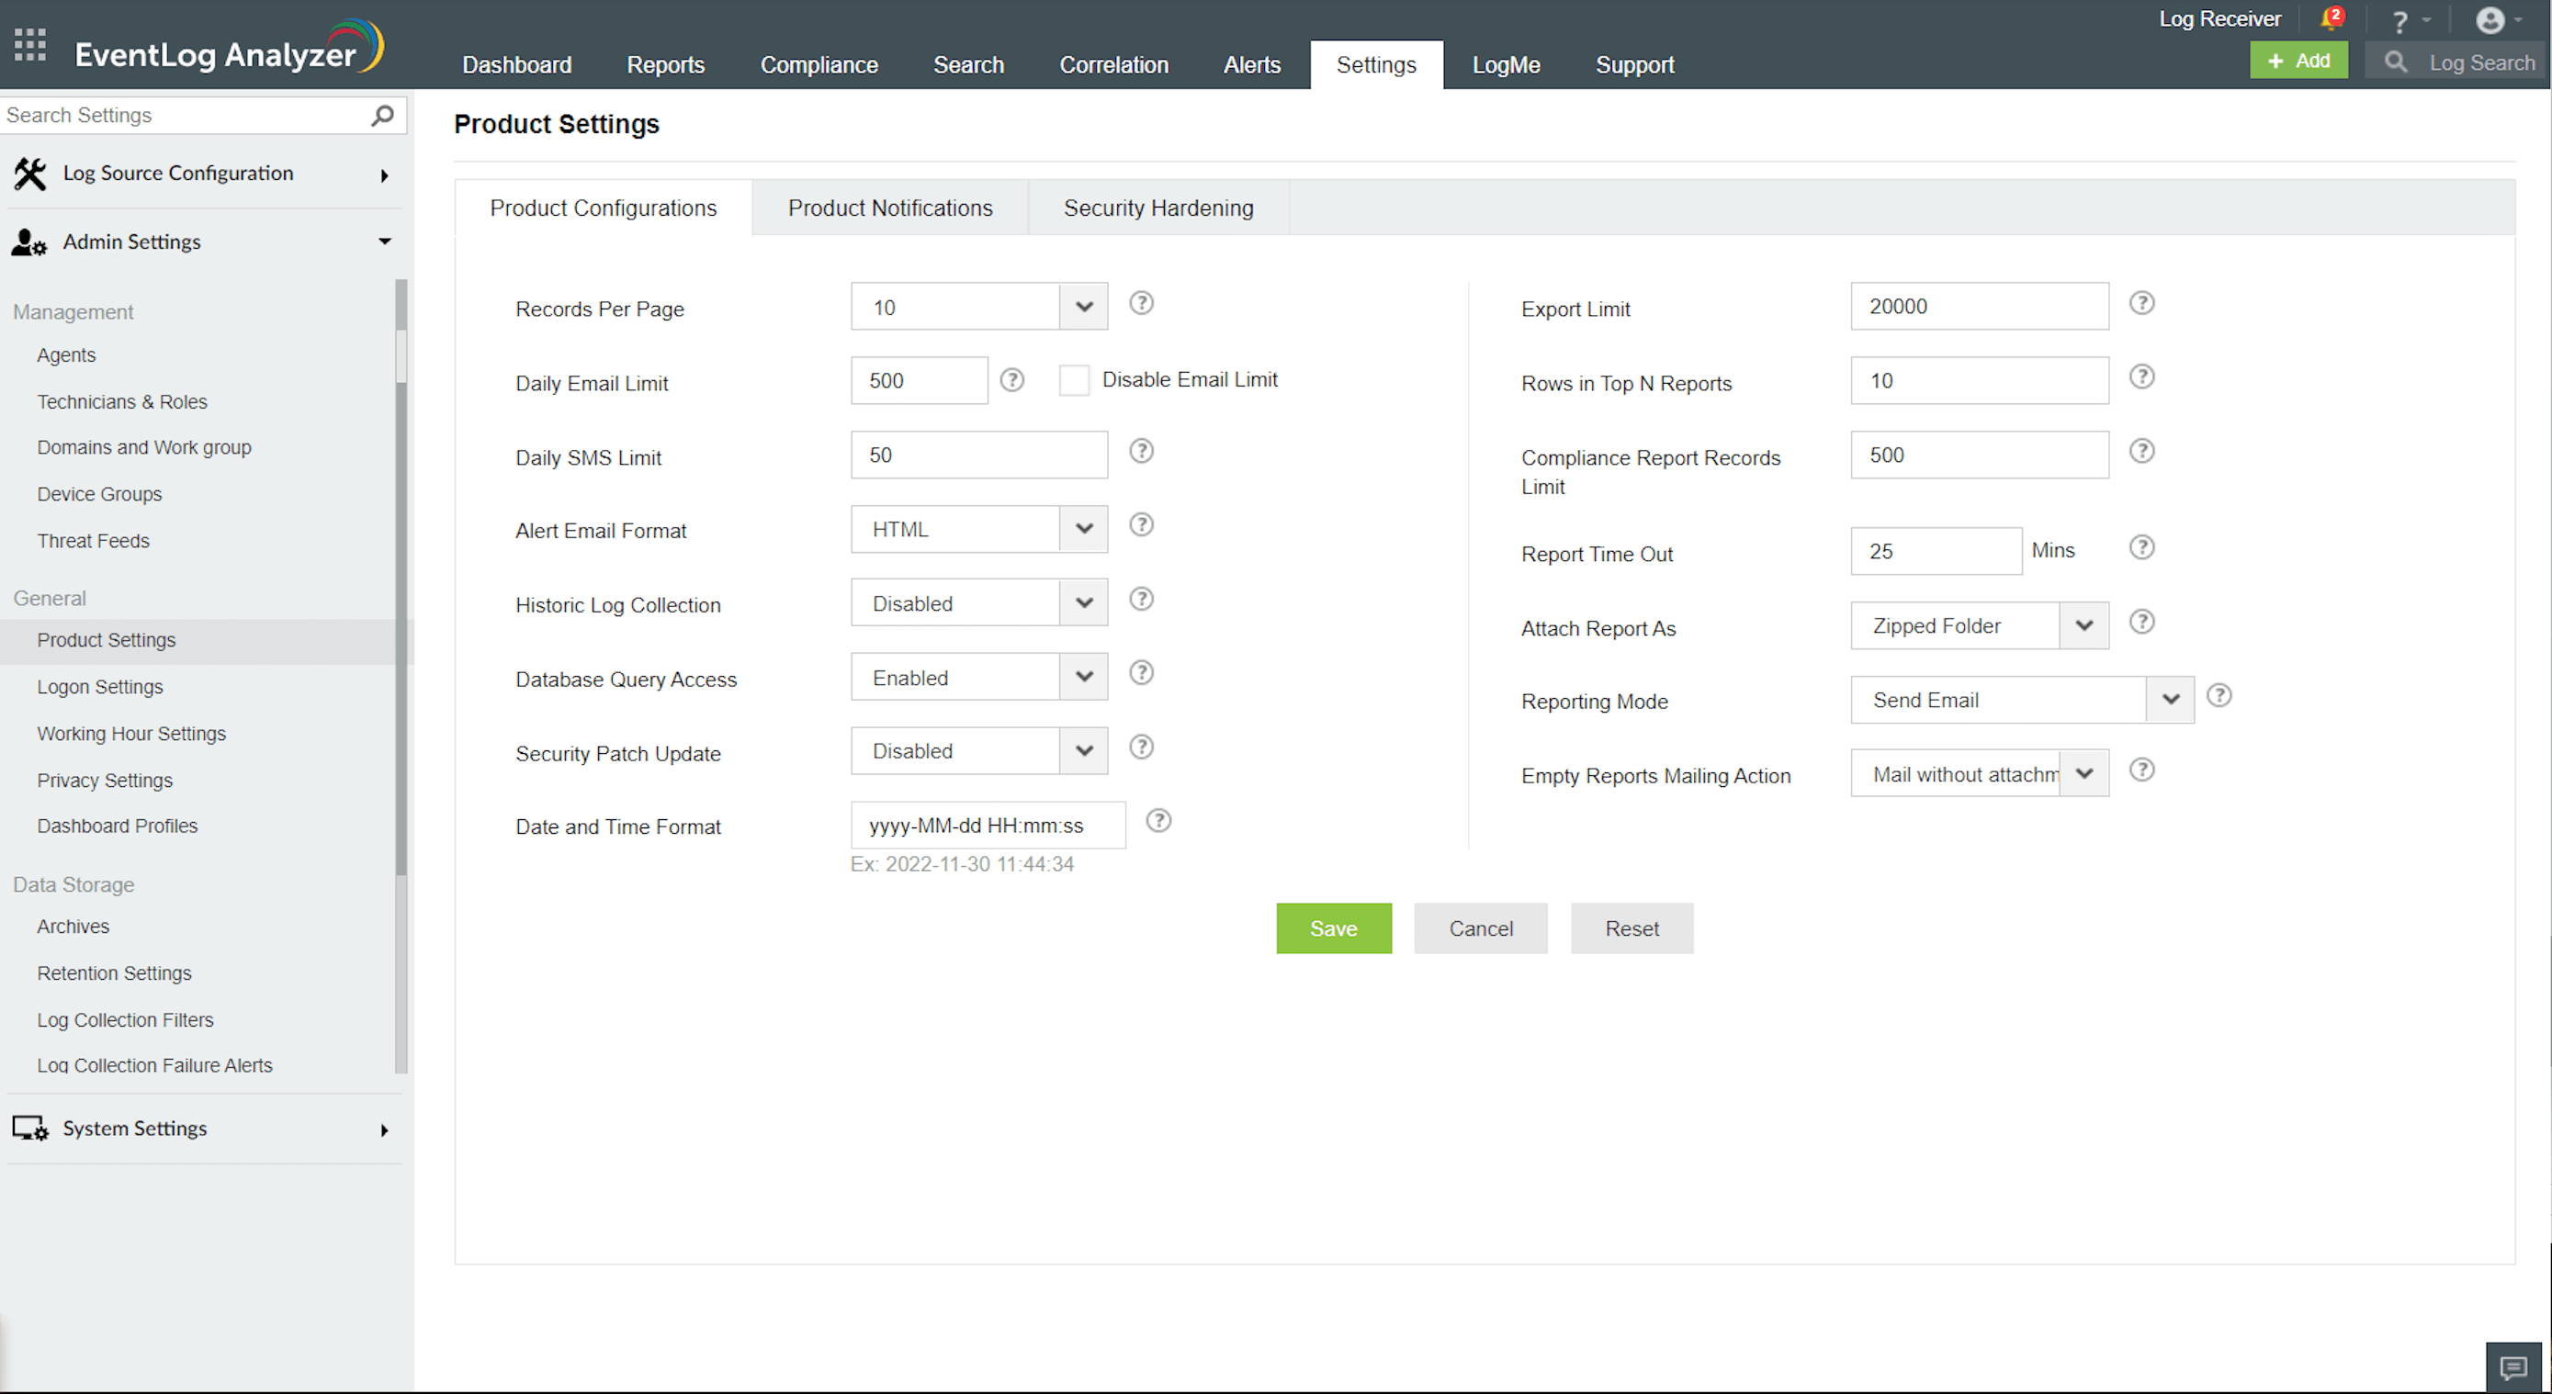2552x1394 pixels.
Task: Click help icon for Date and Time Format
Action: pyautogui.click(x=1158, y=821)
